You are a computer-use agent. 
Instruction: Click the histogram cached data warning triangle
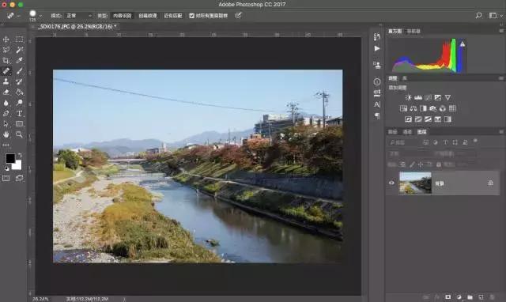[x=463, y=44]
